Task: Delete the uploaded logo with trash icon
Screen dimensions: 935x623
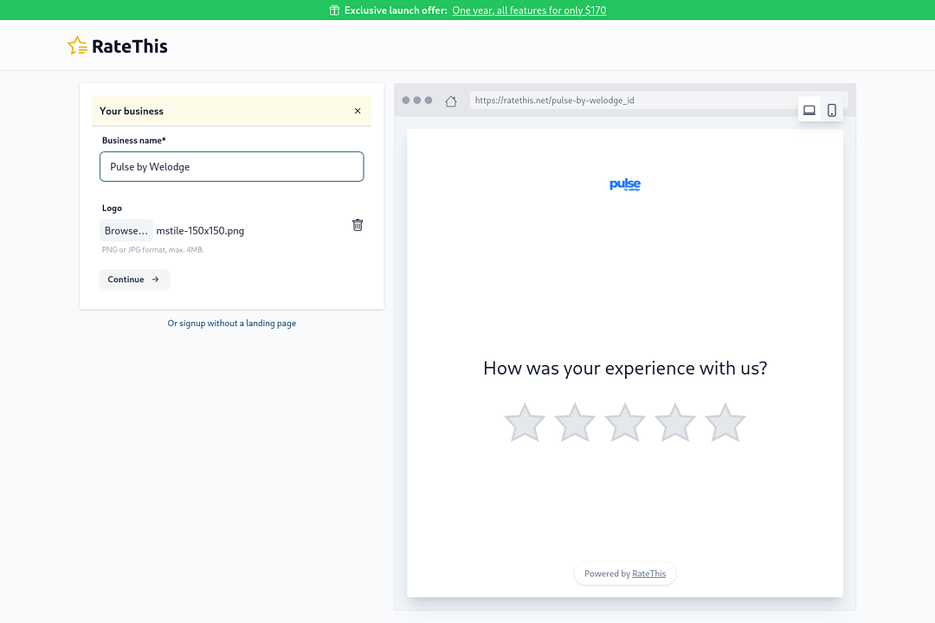Action: (358, 225)
